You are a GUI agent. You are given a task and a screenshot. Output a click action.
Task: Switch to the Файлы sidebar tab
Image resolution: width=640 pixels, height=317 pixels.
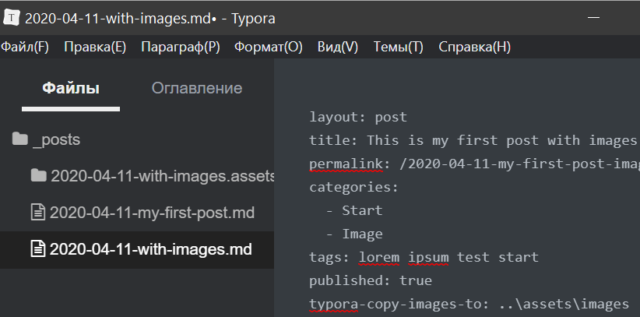(71, 88)
